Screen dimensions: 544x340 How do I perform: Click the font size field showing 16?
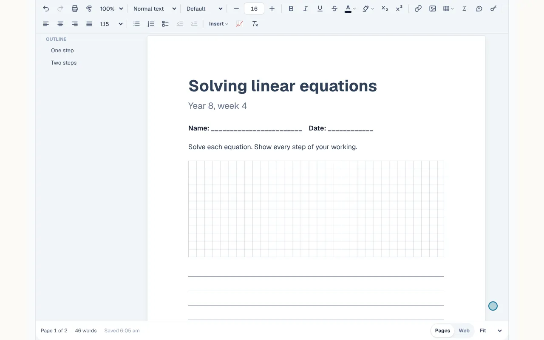click(254, 8)
